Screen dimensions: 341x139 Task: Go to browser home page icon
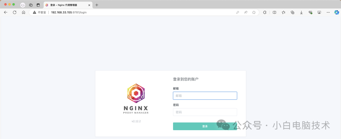pos(23,12)
